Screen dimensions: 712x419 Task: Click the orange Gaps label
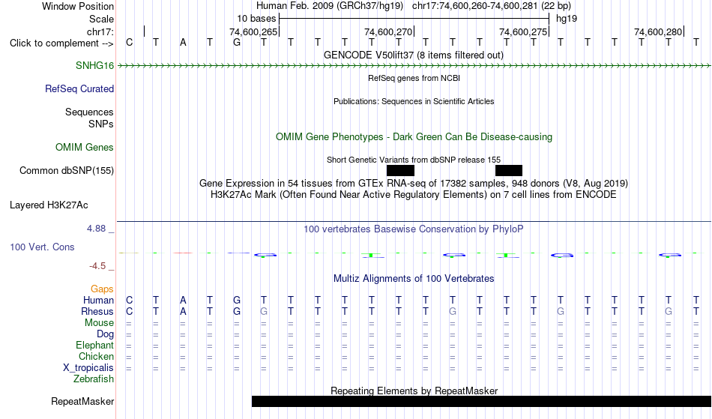(x=102, y=289)
